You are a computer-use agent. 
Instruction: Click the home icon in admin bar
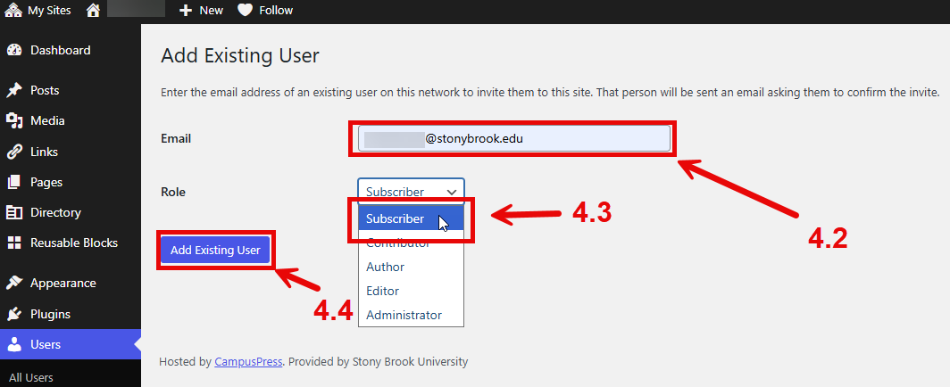(x=93, y=11)
